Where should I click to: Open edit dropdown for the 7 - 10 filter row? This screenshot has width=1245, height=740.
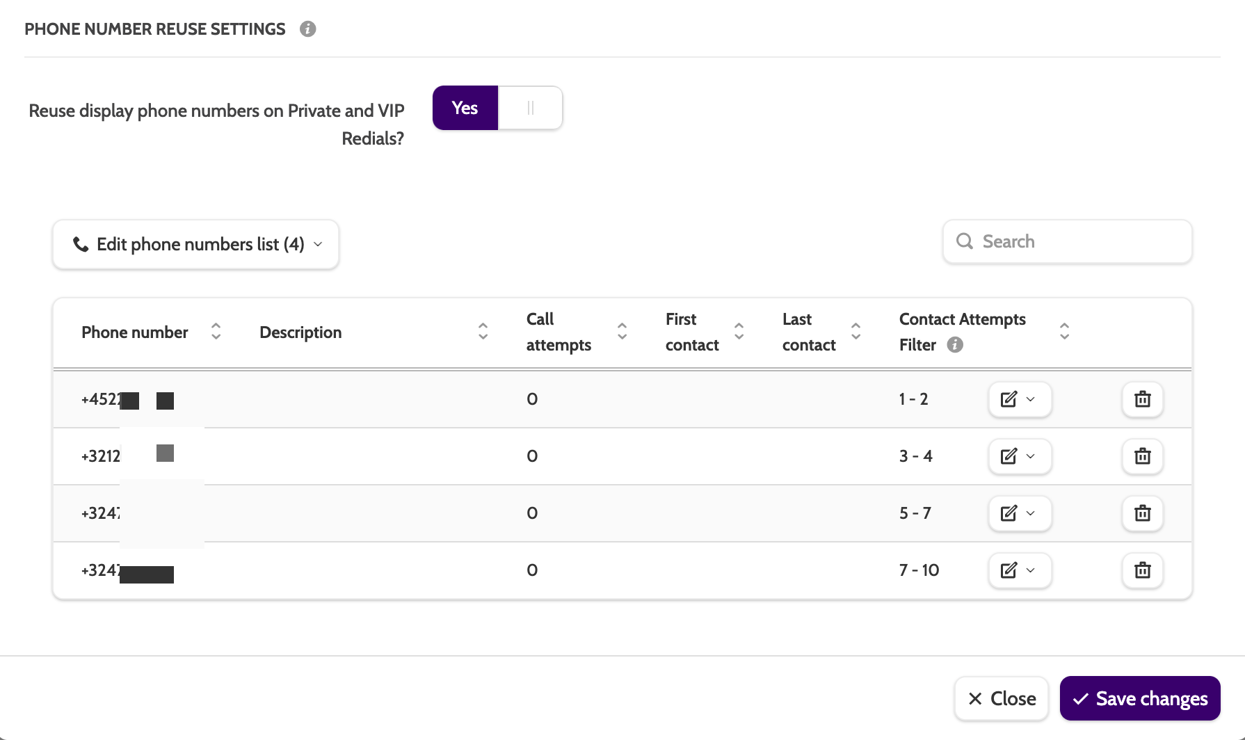[x=1019, y=570]
